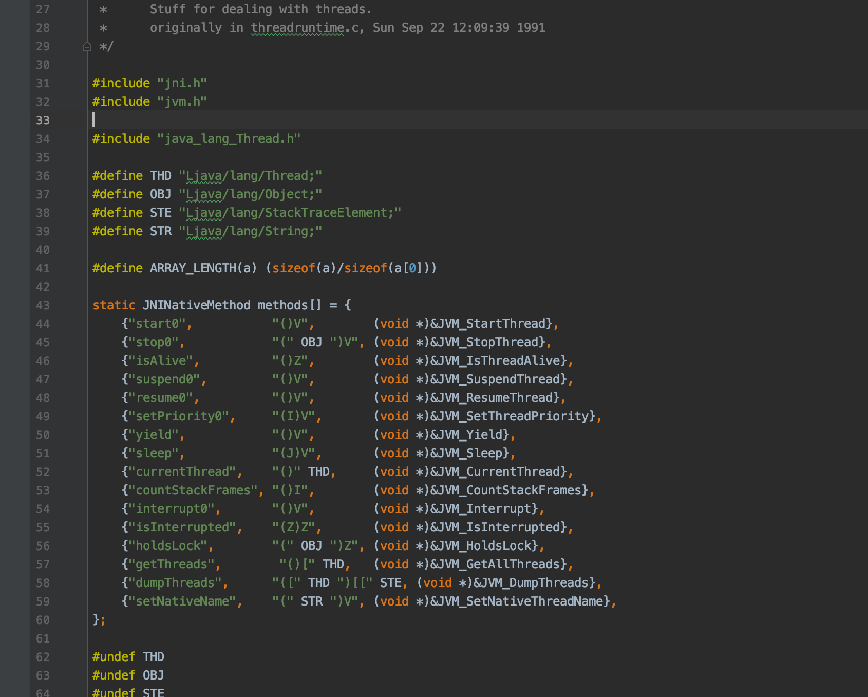
Task: Click JVM_SuspendThread function reference
Action: coord(499,379)
